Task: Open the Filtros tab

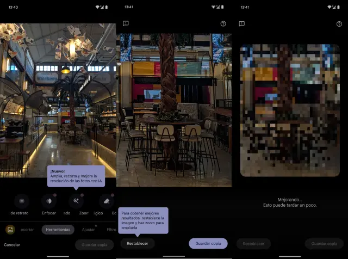Action: (111, 230)
